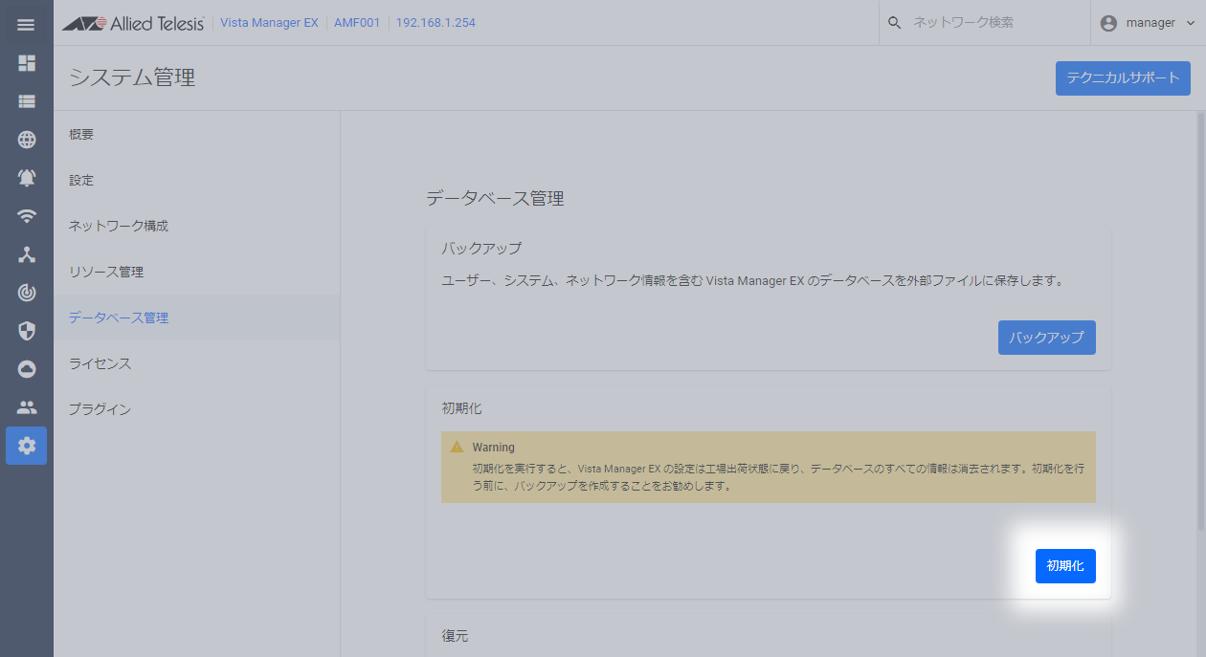Screen dimensions: 1206x657
Task: Go to ネットワーク構成 section
Action: pyautogui.click(x=119, y=227)
